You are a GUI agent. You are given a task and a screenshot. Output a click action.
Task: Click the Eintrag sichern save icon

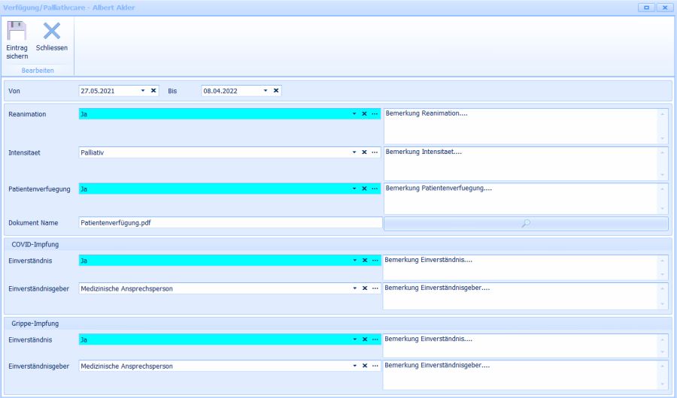(x=17, y=32)
